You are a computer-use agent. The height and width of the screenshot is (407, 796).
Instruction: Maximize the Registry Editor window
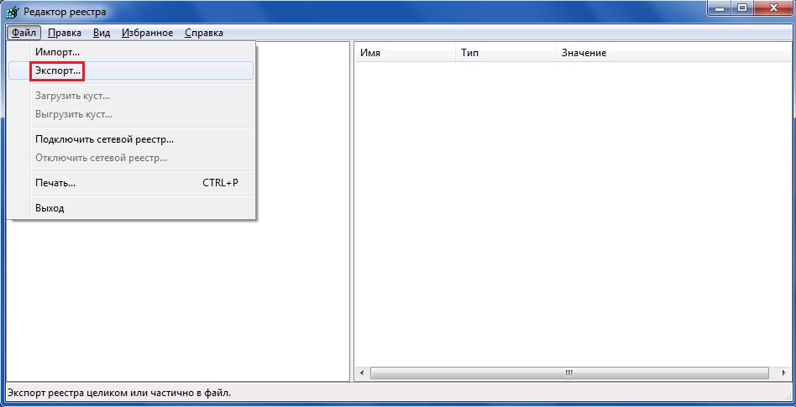tap(743, 8)
